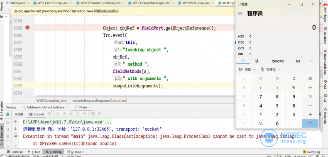Switch to the 调试器 debugger tab
The image size is (328, 157).
pyautogui.click(x=19, y=114)
